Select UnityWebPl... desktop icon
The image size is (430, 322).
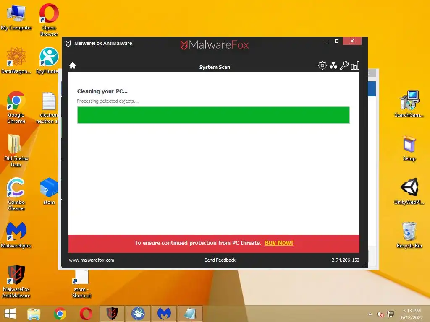(409, 191)
